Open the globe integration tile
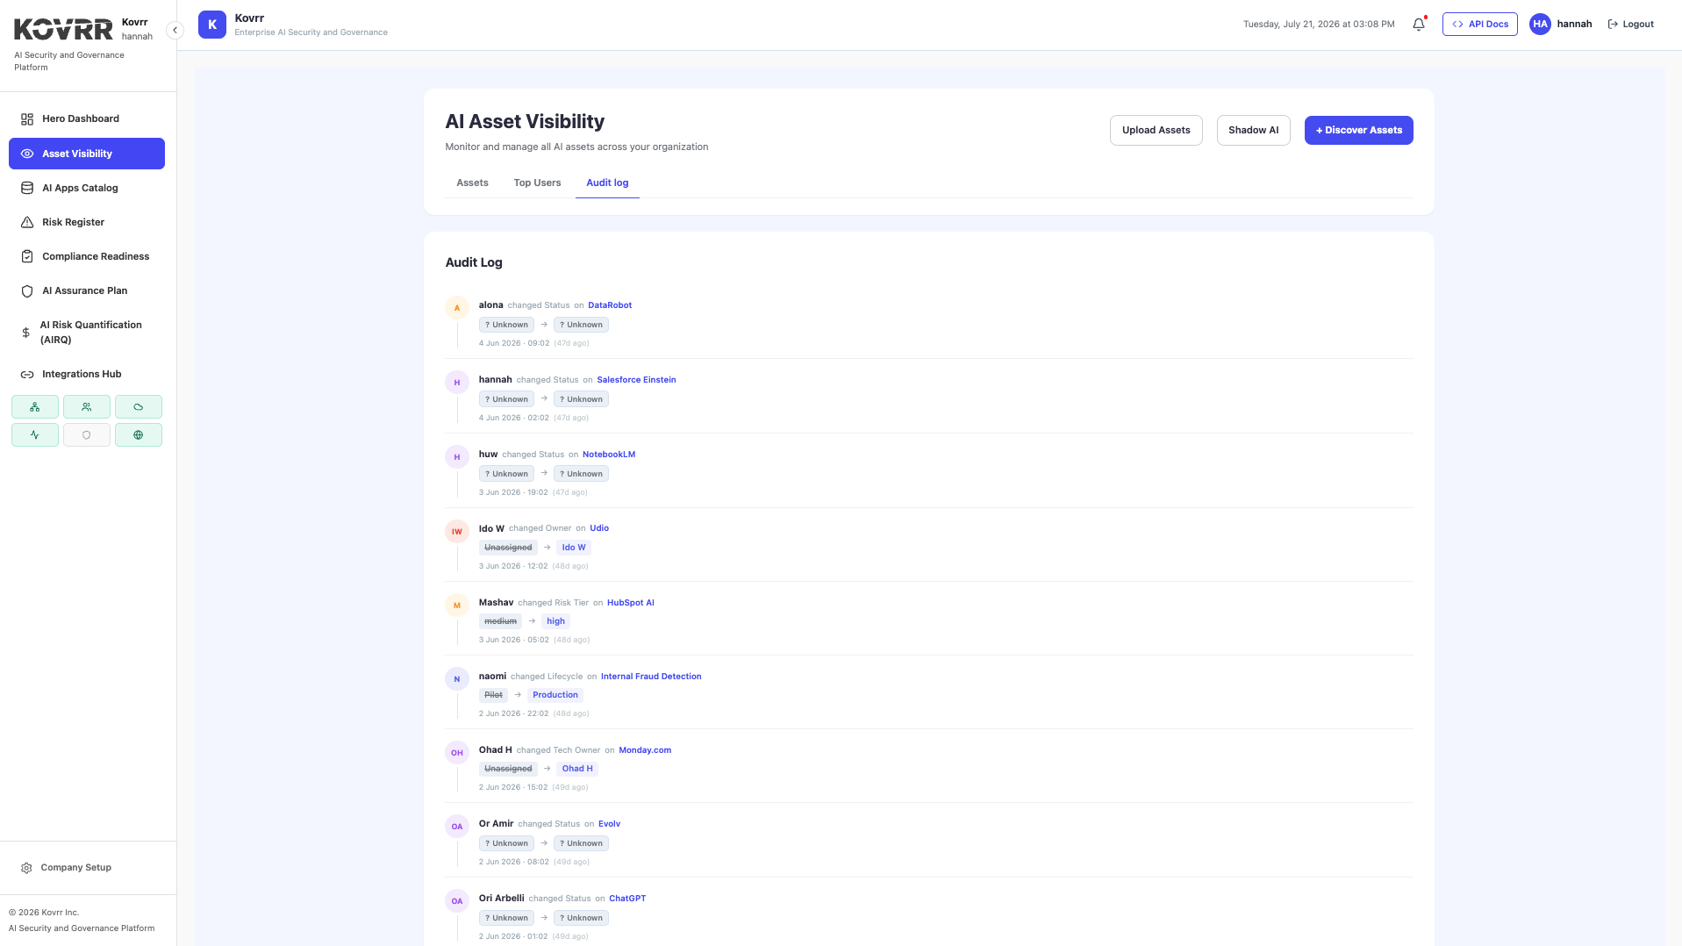Viewport: 1682px width, 946px height. 139,435
